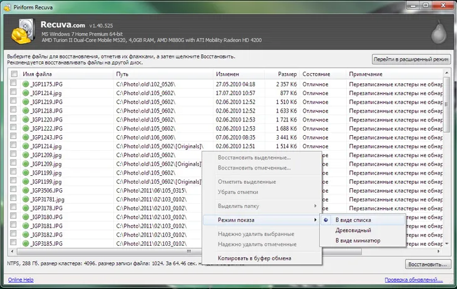Click green status dot of _IGP3506.JPG
This screenshot has width=457, height=289.
26,191
